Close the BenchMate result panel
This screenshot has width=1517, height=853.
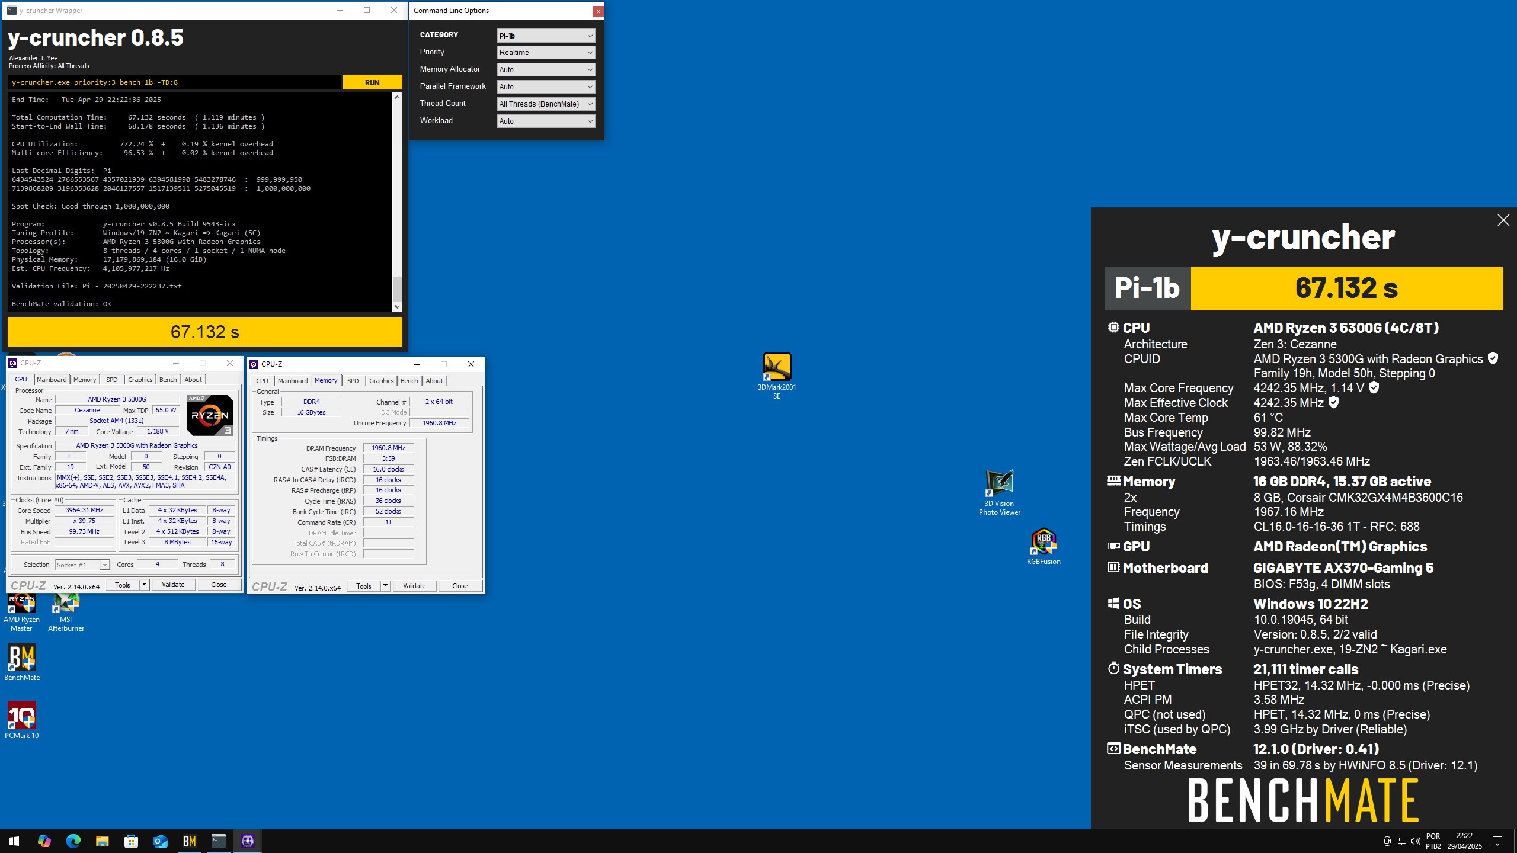click(x=1503, y=220)
